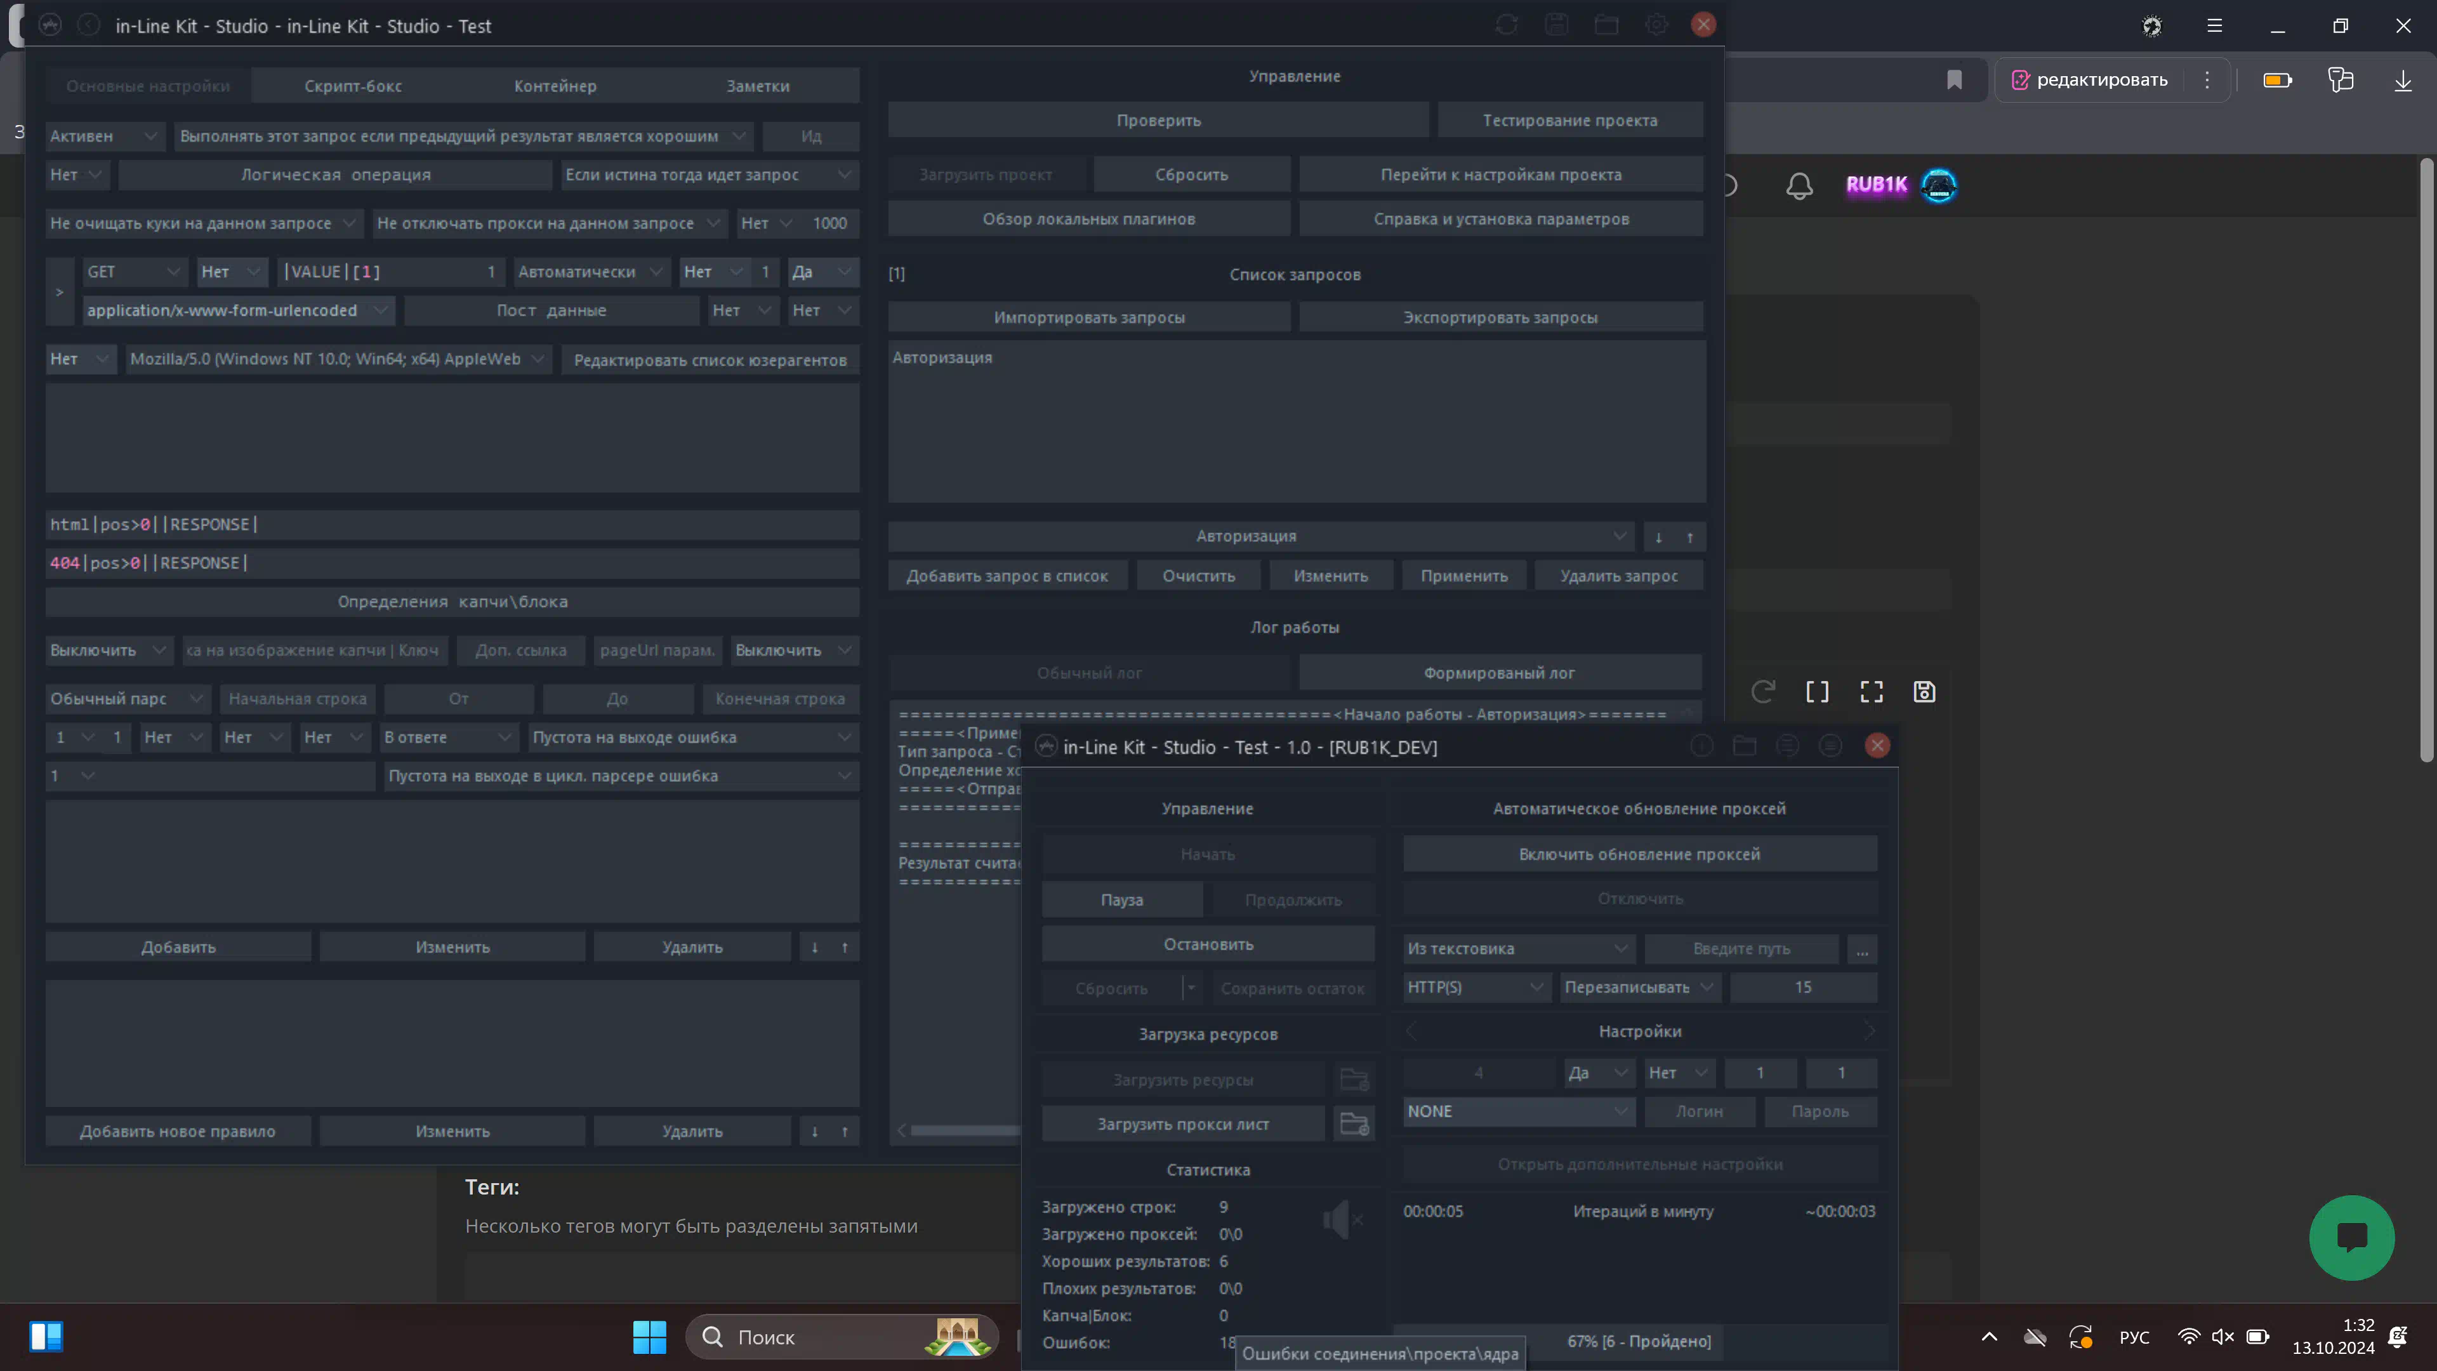2437x1371 pixels.
Task: Click the Проверить button
Action: tap(1158, 120)
